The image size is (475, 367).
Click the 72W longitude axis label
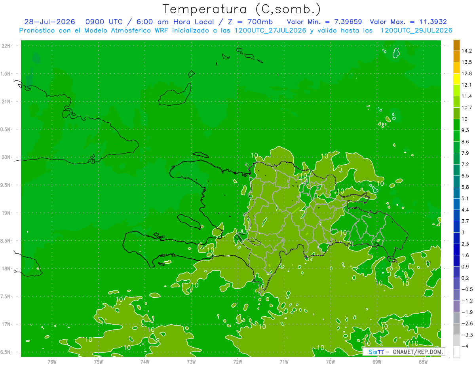point(237,361)
